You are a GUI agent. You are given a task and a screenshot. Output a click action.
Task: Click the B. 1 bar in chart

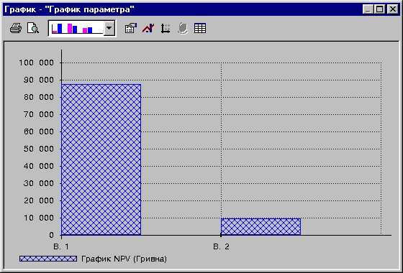101,159
